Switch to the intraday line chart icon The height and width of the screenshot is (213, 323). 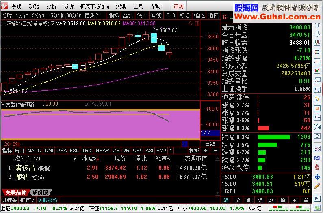point(317,61)
